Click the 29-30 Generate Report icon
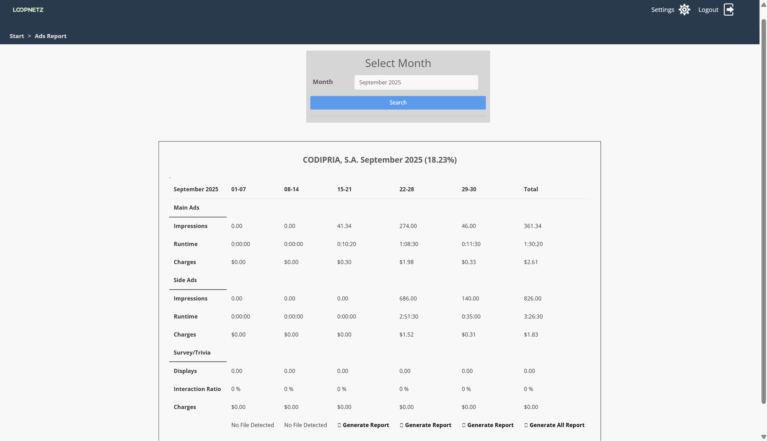Screen dimensions: 767x441 click(x=464, y=425)
